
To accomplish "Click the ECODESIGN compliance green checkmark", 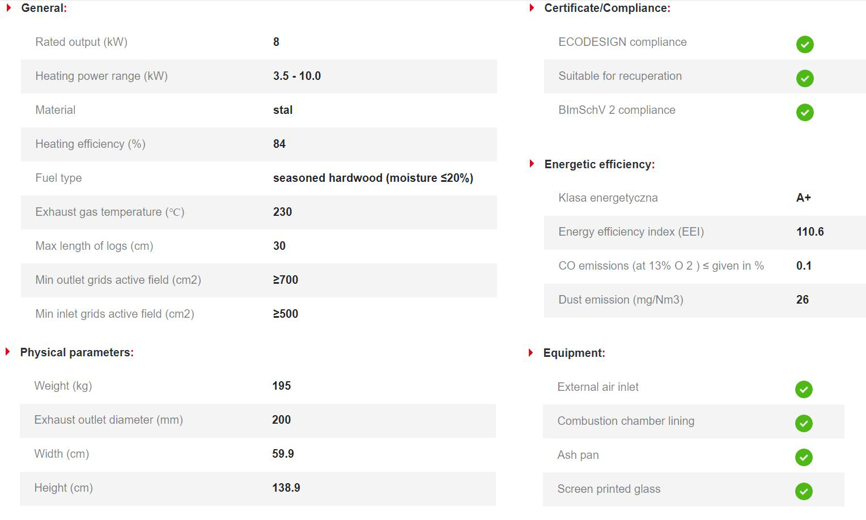I will (x=805, y=44).
